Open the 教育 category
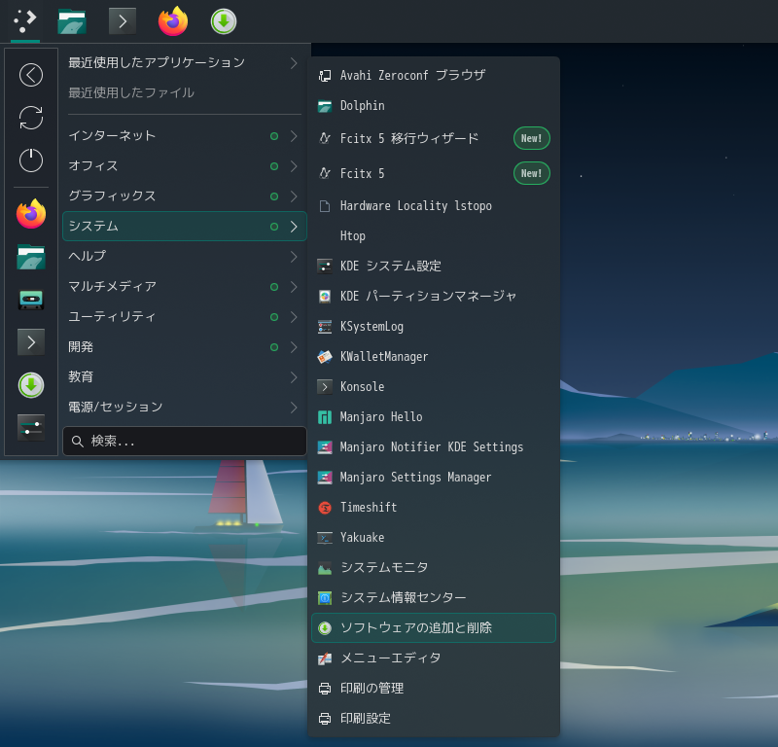 tap(185, 377)
